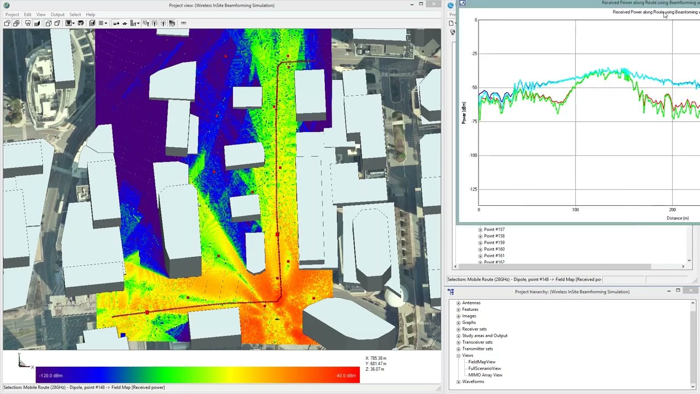
Task: Open the Select menu
Action: (75, 14)
